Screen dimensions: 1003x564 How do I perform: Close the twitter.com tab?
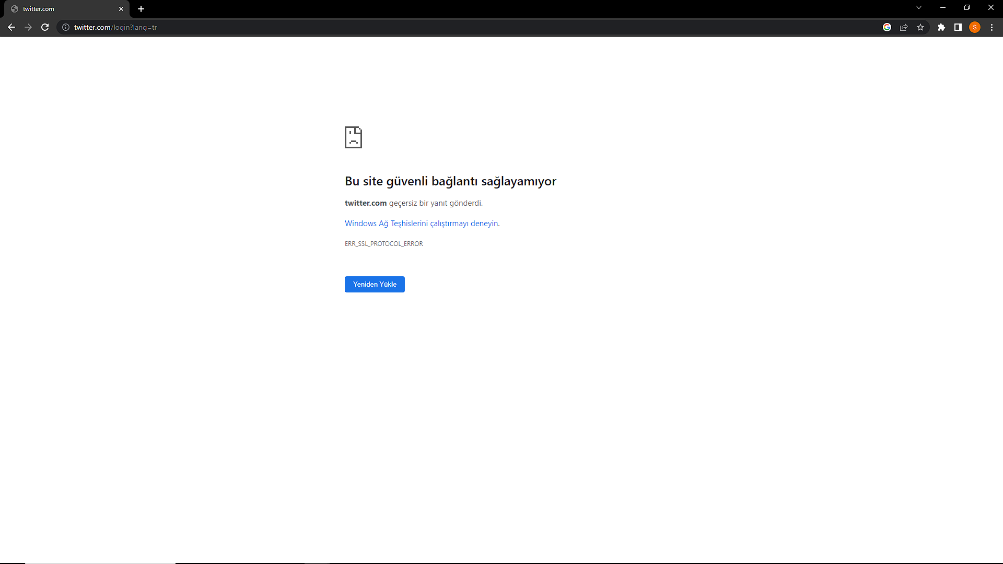click(x=121, y=9)
